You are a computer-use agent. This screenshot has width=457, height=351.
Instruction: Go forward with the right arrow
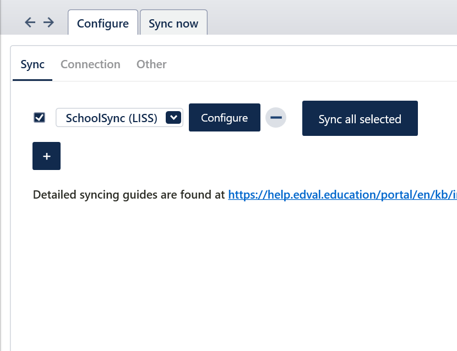point(48,22)
